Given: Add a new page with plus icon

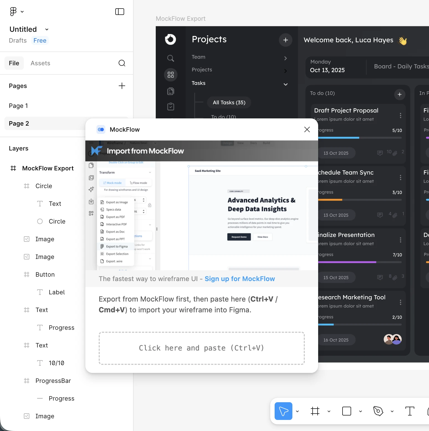Looking at the screenshot, I should coord(122,86).
